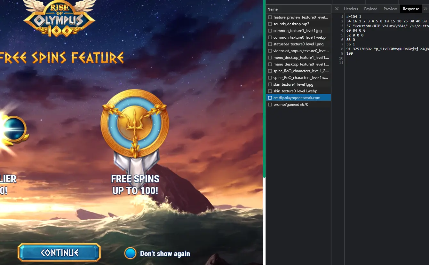
Task: Switch to the Headers tab
Action: pos(351,9)
